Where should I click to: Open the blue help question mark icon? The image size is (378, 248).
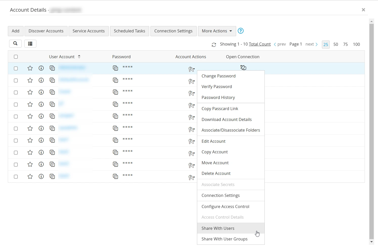(241, 31)
